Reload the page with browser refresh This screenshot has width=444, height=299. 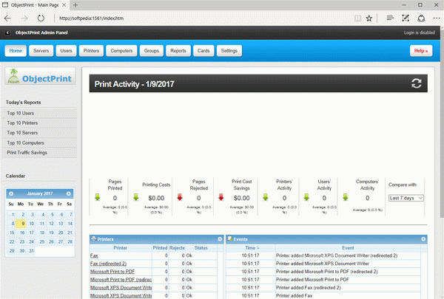(41, 18)
